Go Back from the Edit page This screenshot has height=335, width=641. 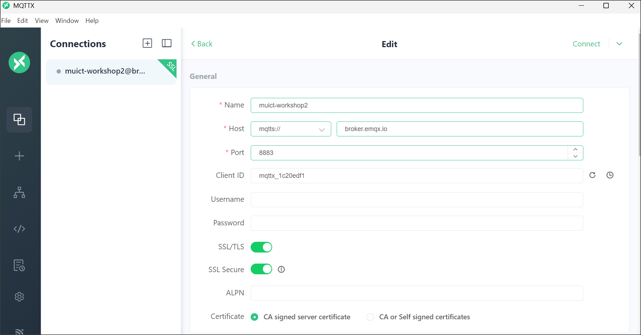coord(202,44)
